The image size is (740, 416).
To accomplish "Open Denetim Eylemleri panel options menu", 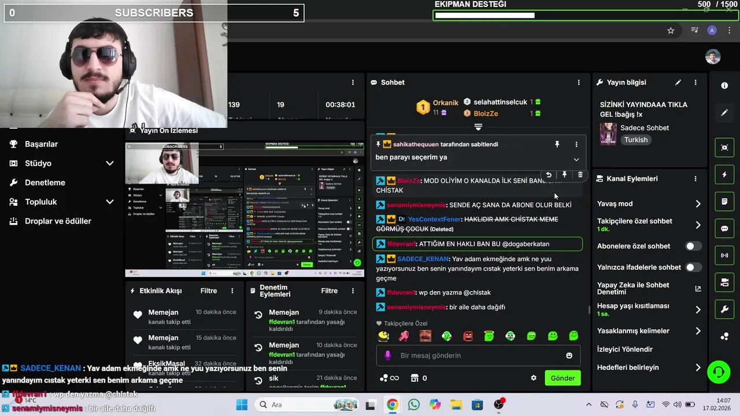I will coord(353,291).
